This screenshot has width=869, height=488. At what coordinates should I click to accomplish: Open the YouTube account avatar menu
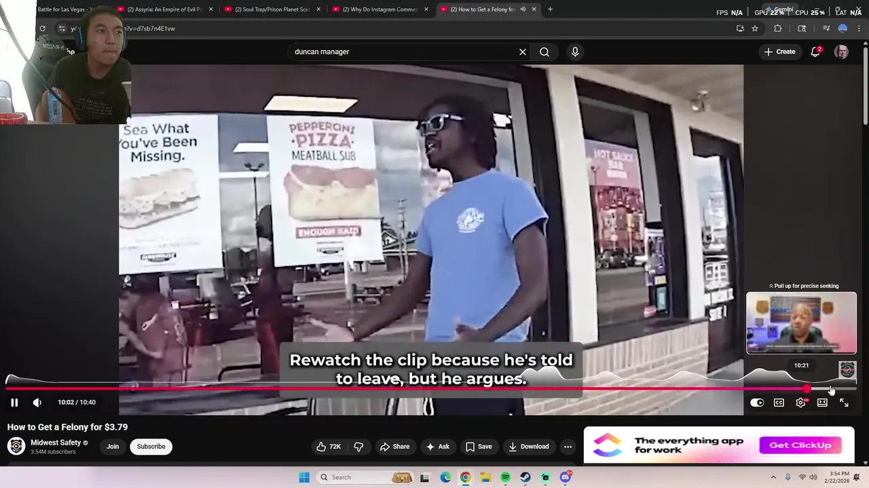click(x=841, y=52)
